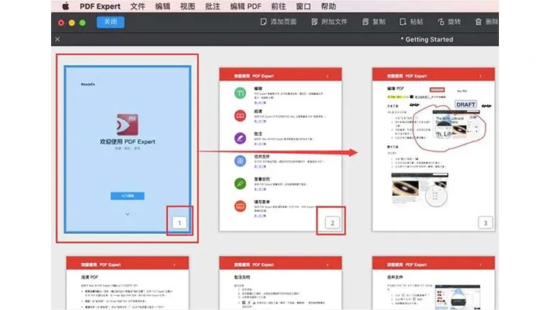Select bottom-row 批注文档 page thumbnail
Viewport: 550px width, 310px height.
(280, 283)
